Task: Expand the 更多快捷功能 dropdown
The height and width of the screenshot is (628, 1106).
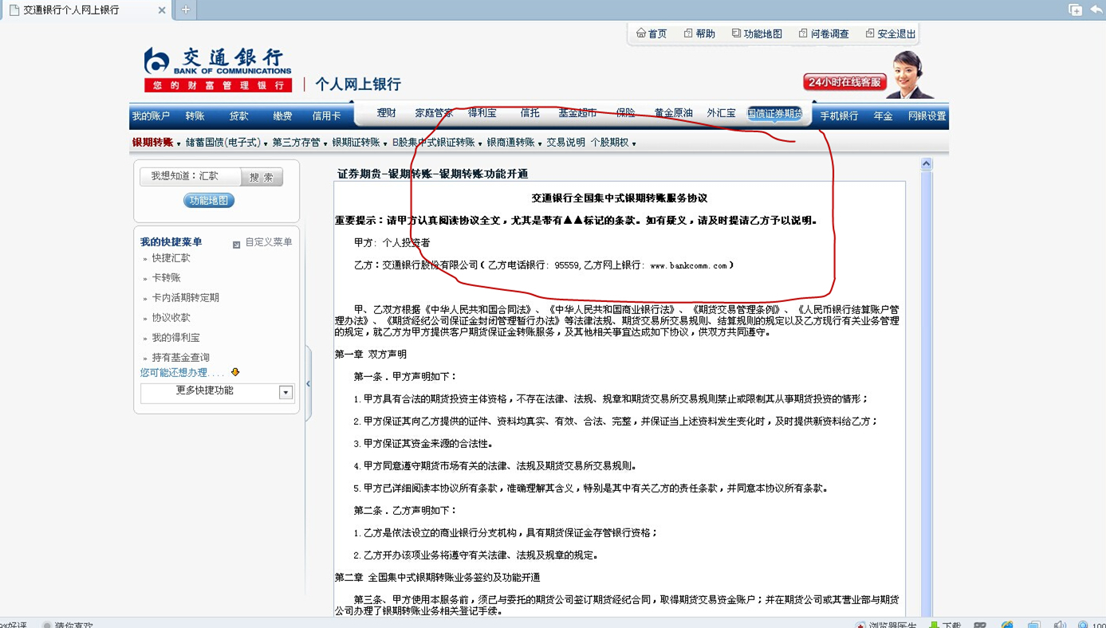Action: tap(285, 392)
